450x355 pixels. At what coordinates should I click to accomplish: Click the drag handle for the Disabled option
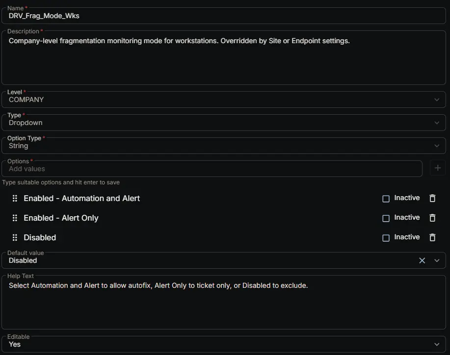(15, 237)
